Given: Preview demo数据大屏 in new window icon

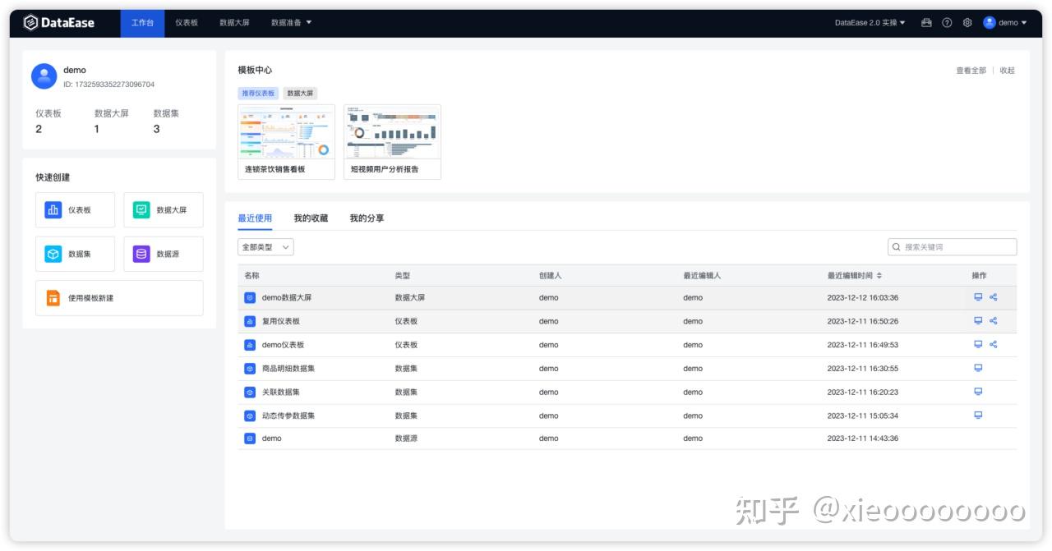Looking at the screenshot, I should point(978,297).
